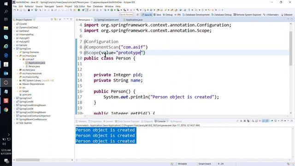Switch to JPA perspective
295x166 pixels.
(177, 15)
